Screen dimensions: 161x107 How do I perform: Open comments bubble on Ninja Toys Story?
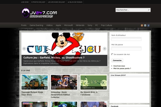[46, 88]
